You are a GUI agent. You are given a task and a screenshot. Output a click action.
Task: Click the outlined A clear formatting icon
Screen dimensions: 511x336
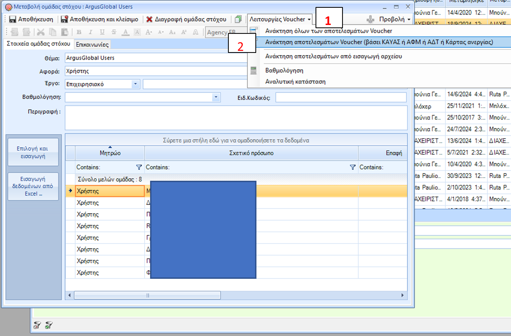coord(196,32)
